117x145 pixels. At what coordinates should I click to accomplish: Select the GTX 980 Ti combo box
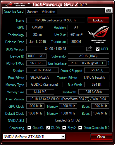click(34, 136)
